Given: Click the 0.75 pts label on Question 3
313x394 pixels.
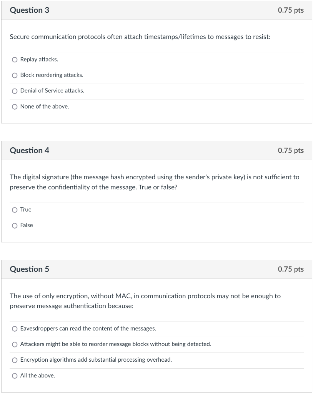Looking at the screenshot, I should [291, 10].
